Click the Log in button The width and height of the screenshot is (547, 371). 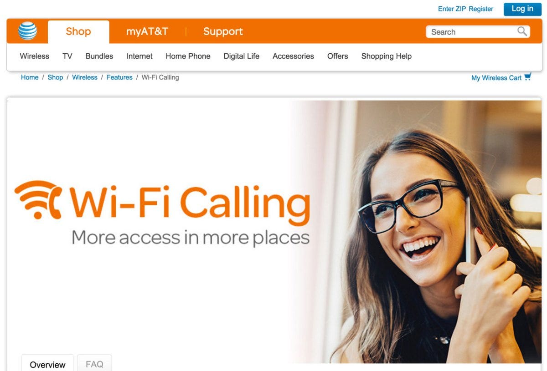pos(522,9)
